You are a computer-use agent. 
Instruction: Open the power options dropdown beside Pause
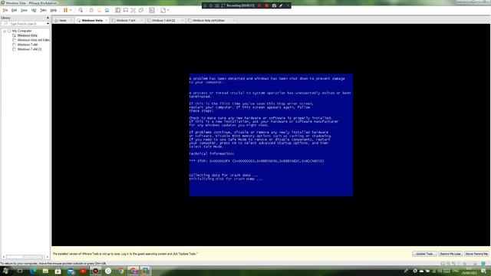(71, 10)
